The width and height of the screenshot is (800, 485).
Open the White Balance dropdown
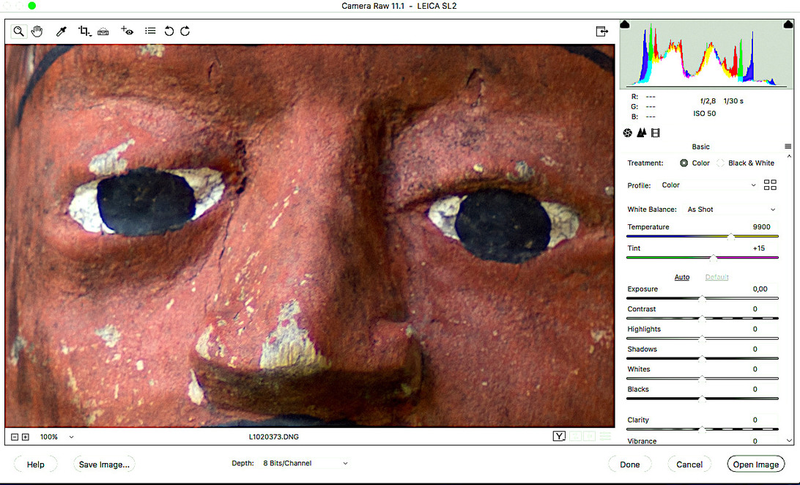(730, 210)
